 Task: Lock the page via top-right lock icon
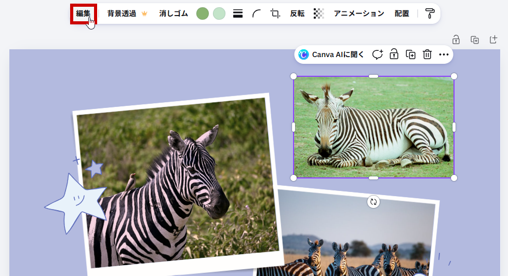tap(456, 40)
